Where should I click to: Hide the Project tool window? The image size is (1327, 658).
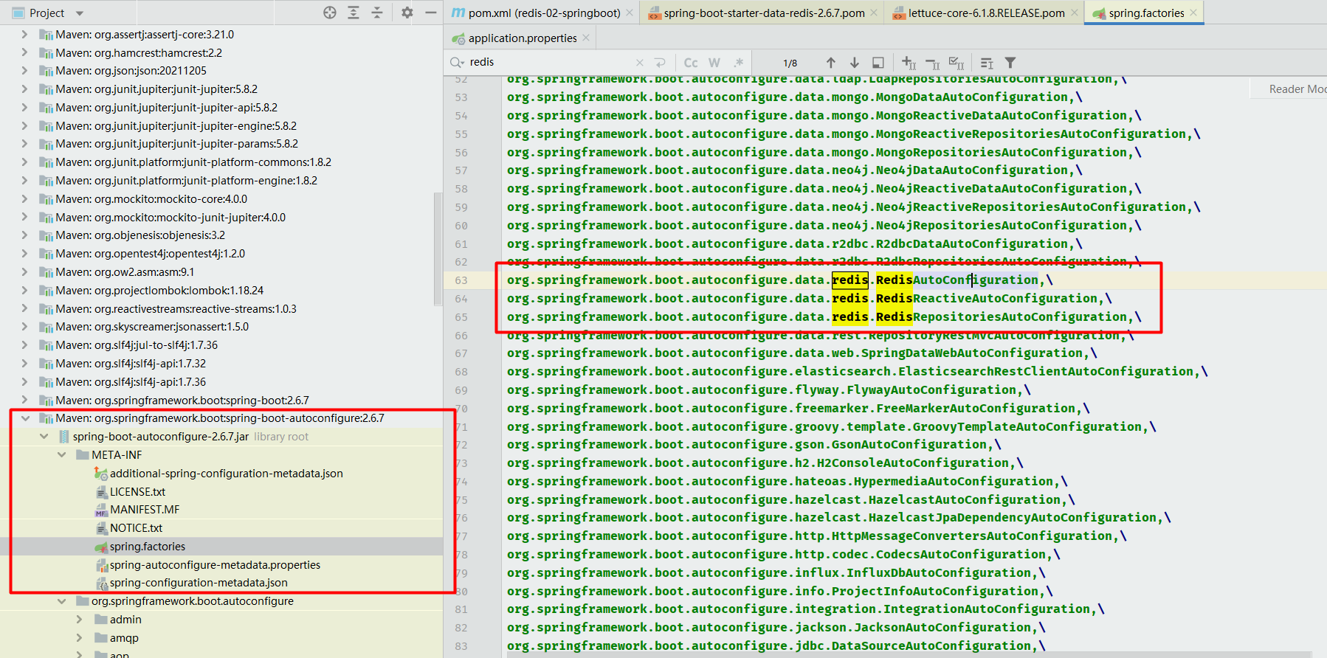pyautogui.click(x=430, y=13)
